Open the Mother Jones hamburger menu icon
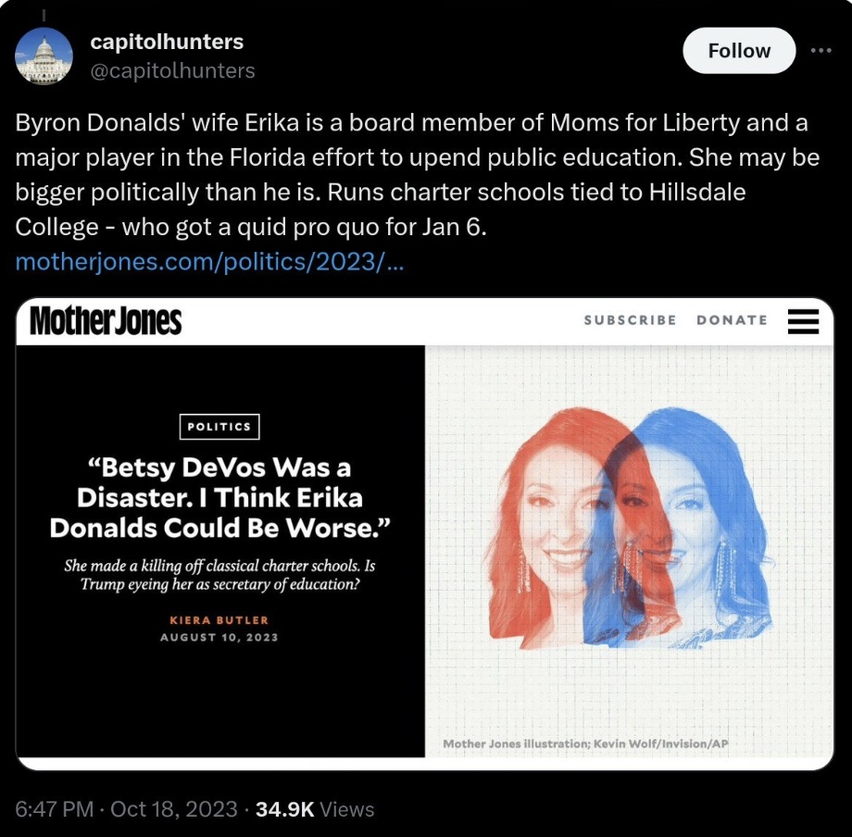Viewport: 852px width, 837px height. tap(803, 321)
